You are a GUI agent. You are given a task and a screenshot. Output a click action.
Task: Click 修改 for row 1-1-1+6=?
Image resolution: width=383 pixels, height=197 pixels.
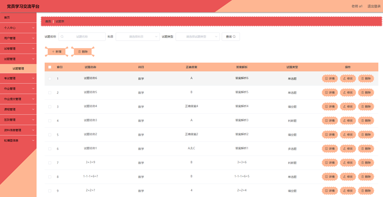coord(348,177)
